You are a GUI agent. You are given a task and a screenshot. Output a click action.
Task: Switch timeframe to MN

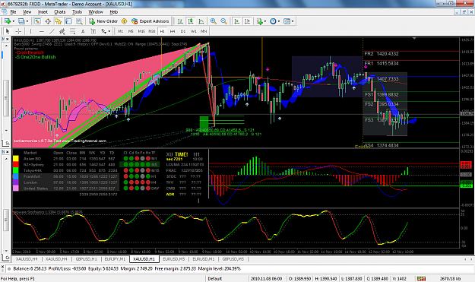pos(204,31)
